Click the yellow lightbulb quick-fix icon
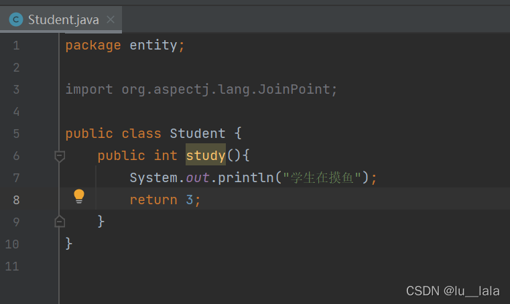 (79, 196)
